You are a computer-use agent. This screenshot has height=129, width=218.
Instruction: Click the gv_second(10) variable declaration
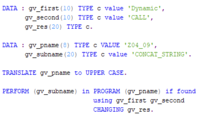point(49,18)
